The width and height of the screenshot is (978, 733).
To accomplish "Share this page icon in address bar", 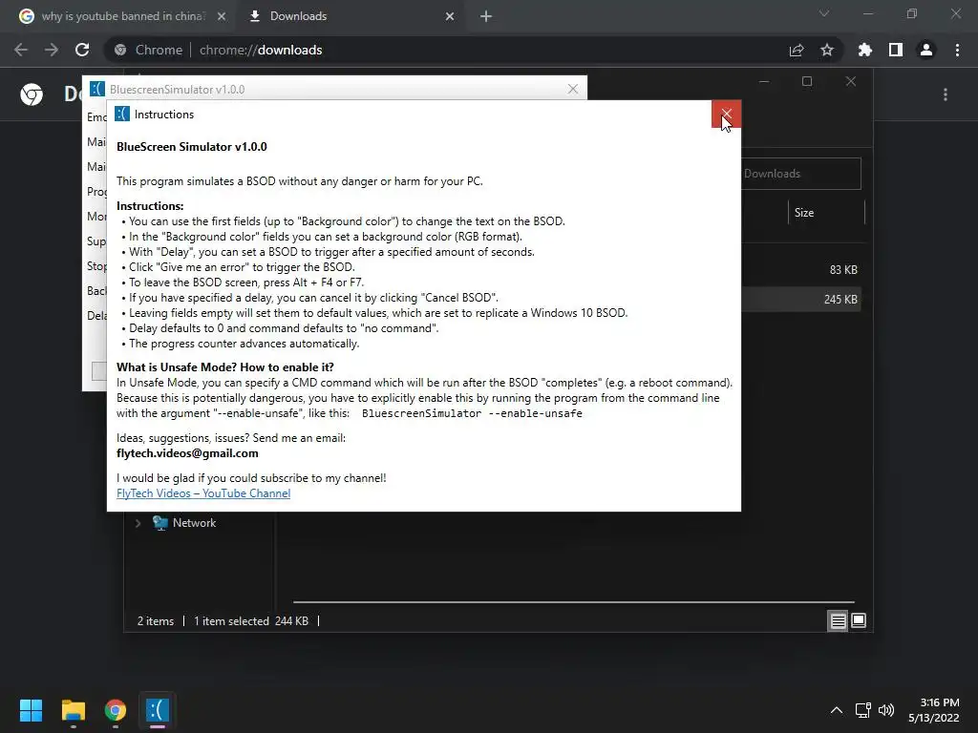I will point(797,50).
